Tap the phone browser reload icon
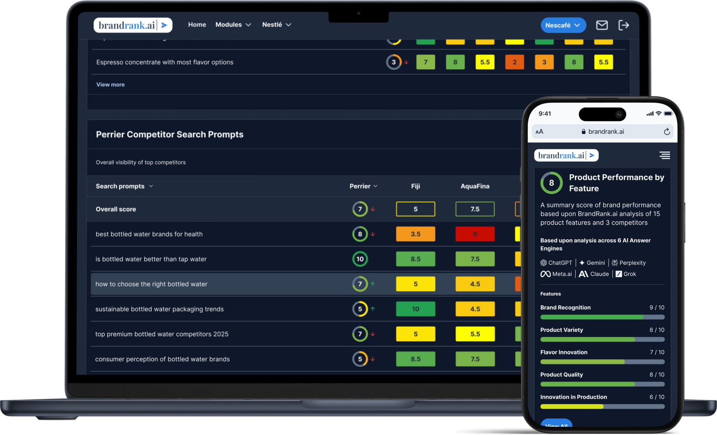 [667, 131]
